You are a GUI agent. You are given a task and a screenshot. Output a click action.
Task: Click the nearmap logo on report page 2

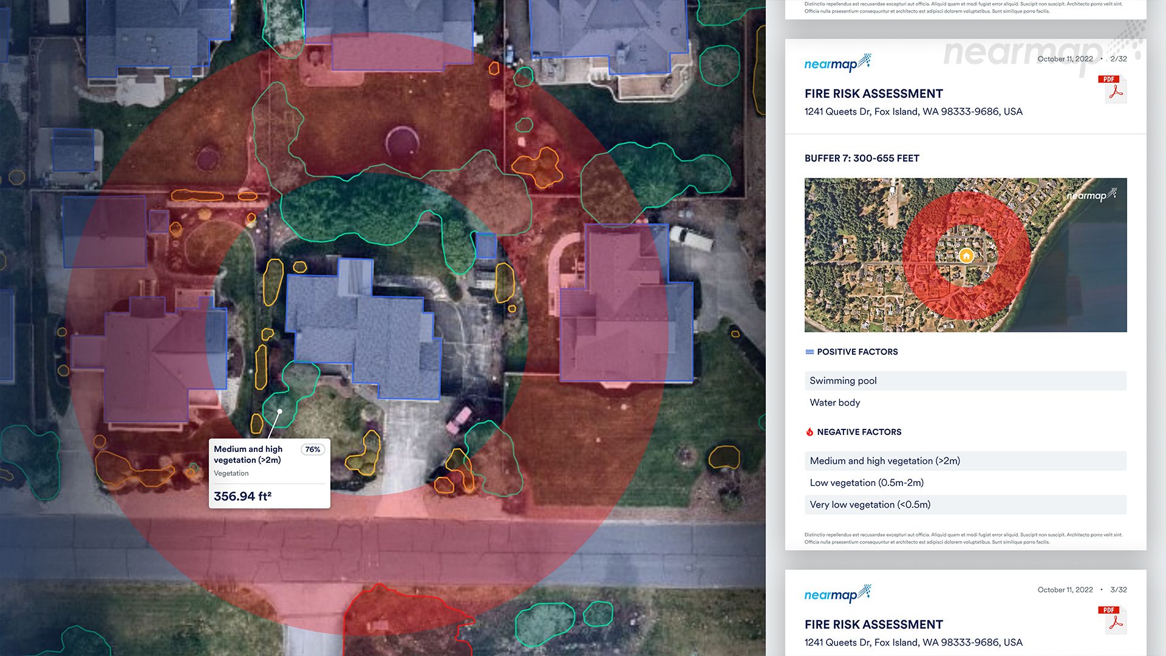(837, 63)
